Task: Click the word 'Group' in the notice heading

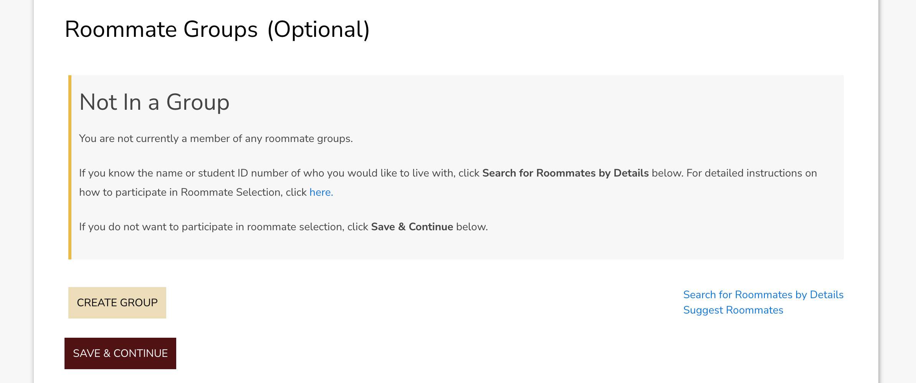Action: (x=197, y=102)
